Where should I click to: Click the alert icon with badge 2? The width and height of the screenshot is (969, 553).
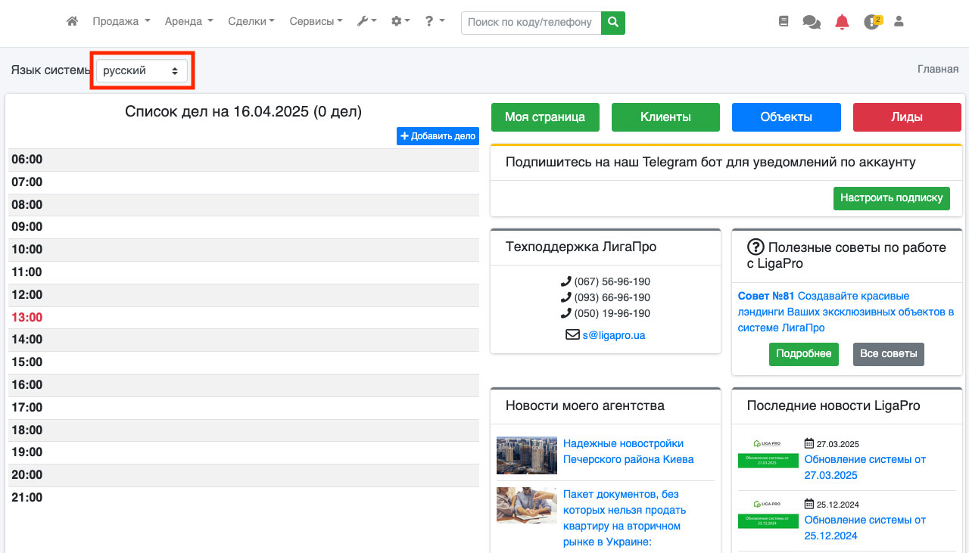click(x=872, y=22)
